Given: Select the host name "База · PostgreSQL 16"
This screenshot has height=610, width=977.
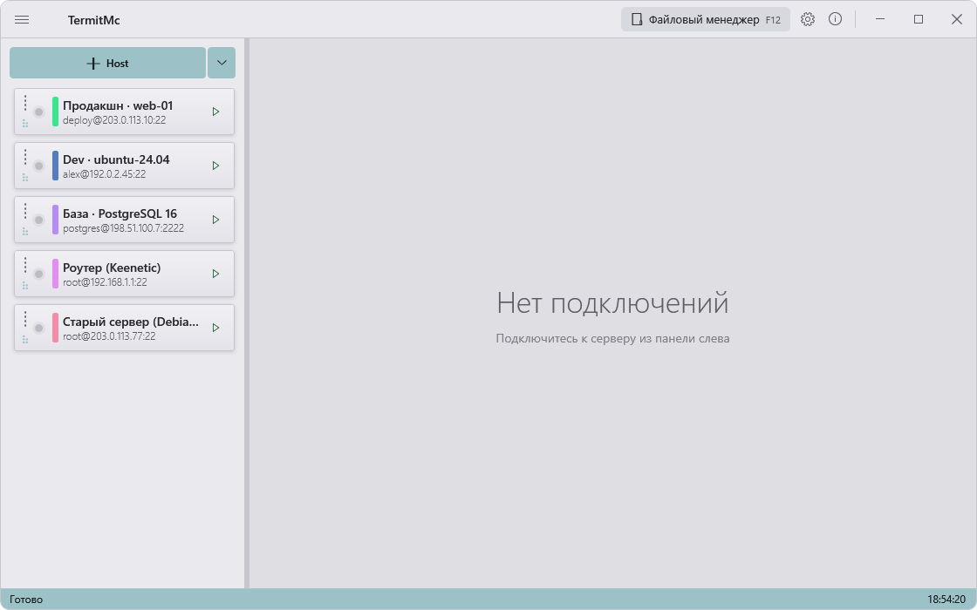Looking at the screenshot, I should coord(120,214).
